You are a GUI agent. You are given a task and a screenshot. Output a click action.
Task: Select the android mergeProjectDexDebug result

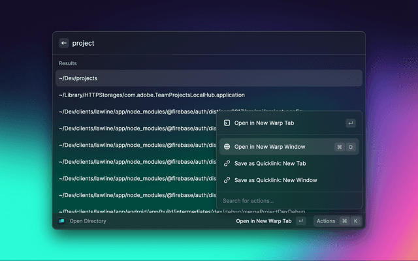tap(131, 211)
